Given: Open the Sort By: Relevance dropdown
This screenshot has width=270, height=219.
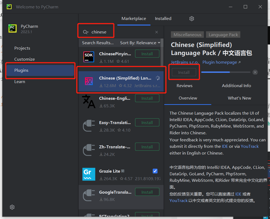Looking at the screenshot, I should (x=140, y=43).
